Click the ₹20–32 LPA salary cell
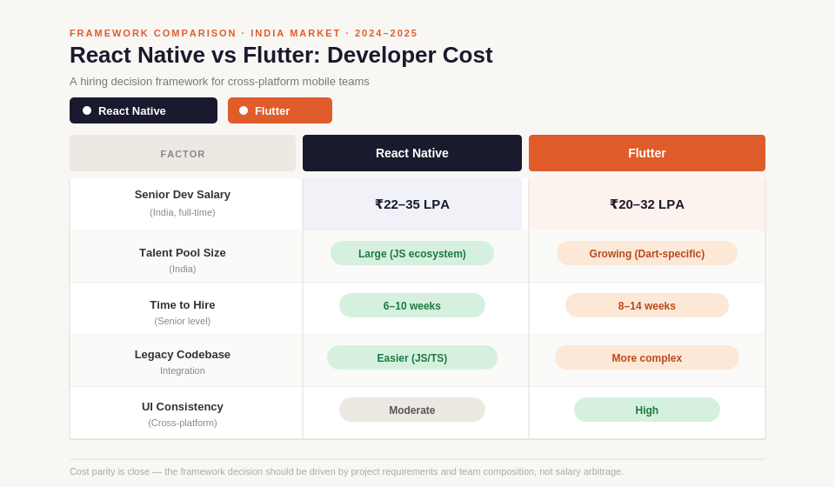This screenshot has width=835, height=487. [647, 204]
